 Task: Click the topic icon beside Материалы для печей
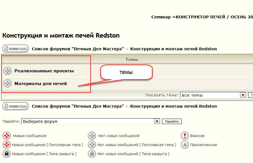click(x=7, y=83)
